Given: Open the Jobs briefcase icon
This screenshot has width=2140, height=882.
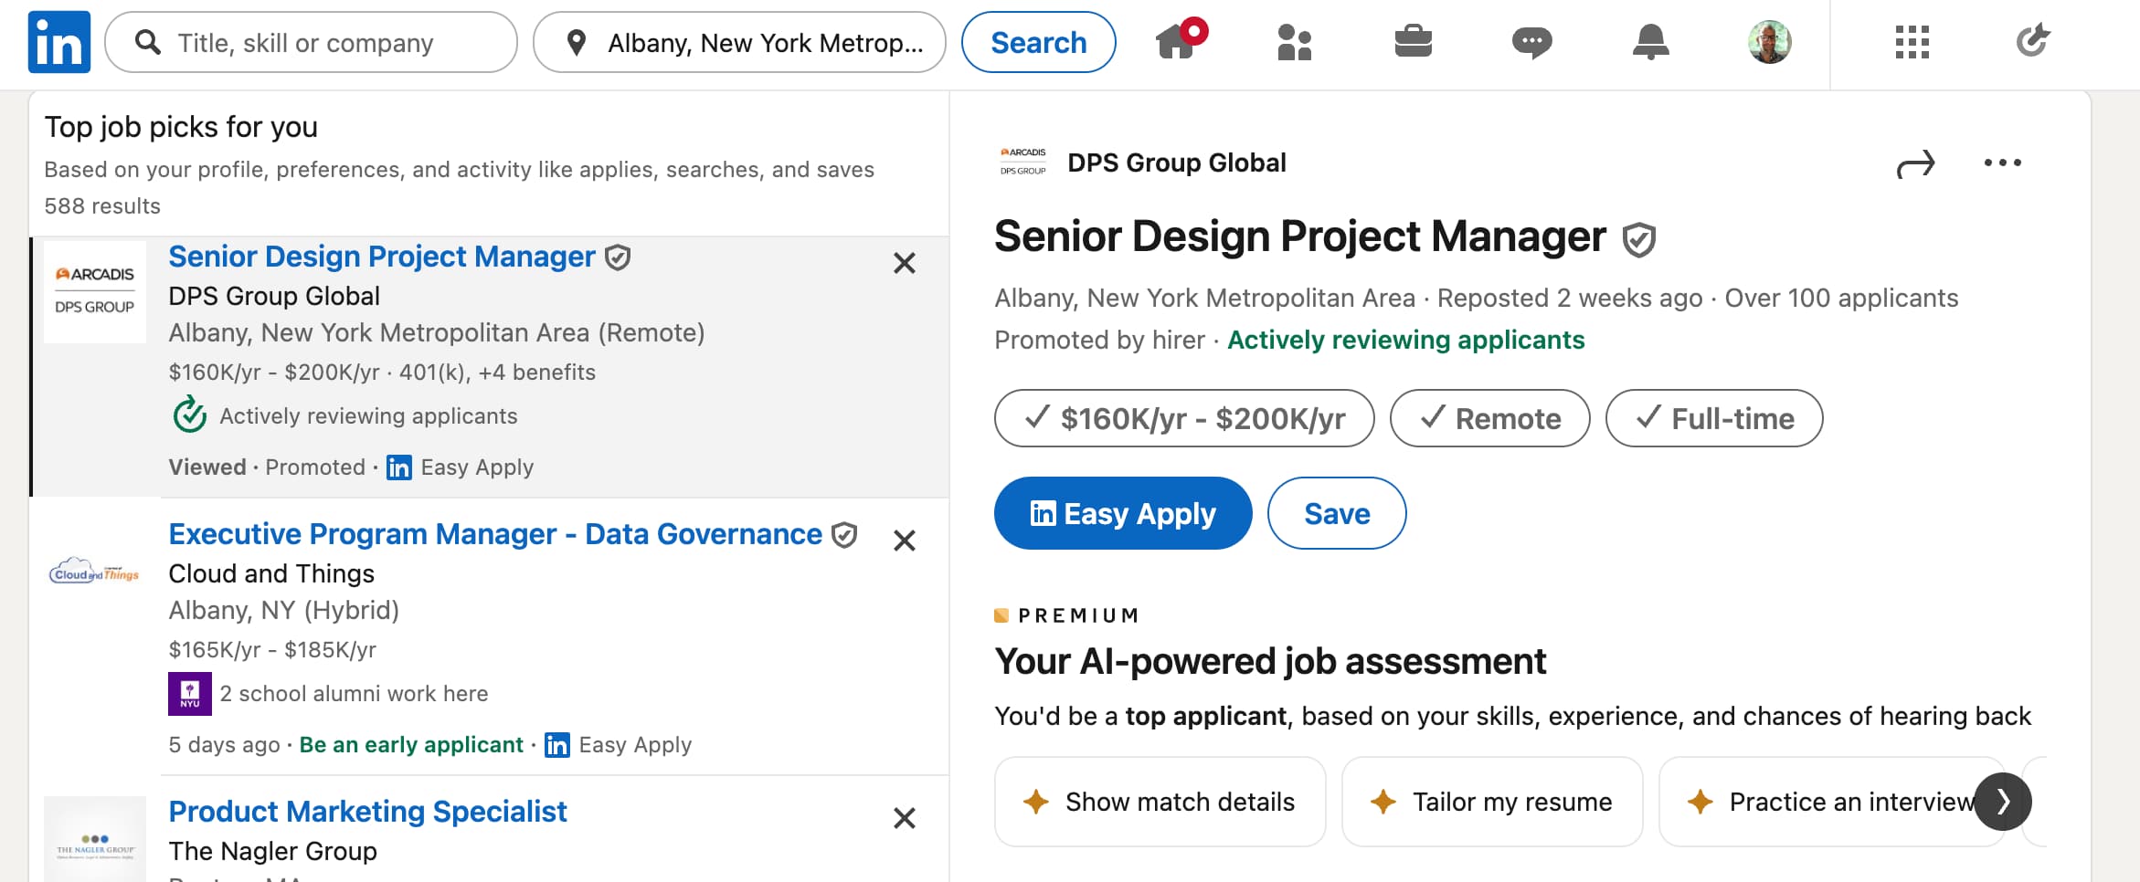Looking at the screenshot, I should click(1413, 41).
